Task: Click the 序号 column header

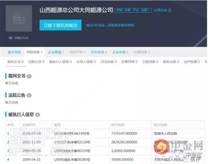Action: (x=10, y=125)
